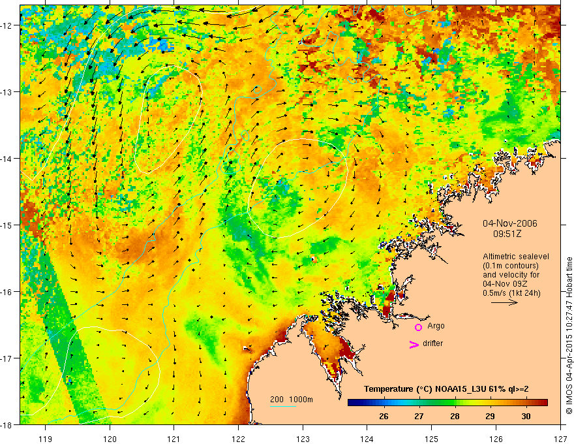The height and width of the screenshot is (444, 574).
Task: Click the IMOS copyright timestamp text
Action: click(569, 336)
